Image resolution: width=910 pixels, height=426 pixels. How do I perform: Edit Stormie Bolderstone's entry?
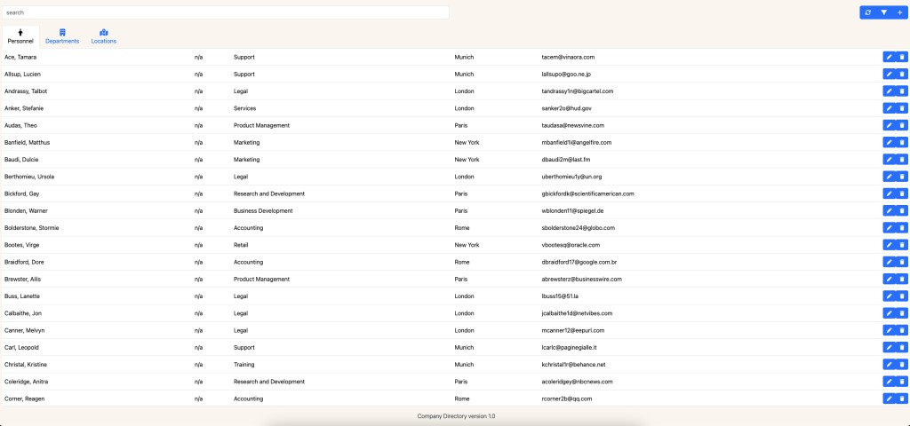[x=889, y=228]
